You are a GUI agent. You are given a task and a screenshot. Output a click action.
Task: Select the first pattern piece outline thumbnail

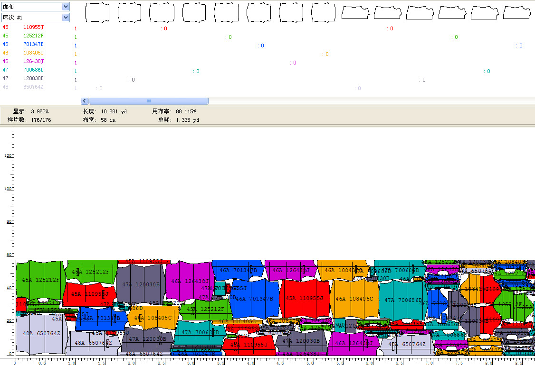[x=97, y=12]
